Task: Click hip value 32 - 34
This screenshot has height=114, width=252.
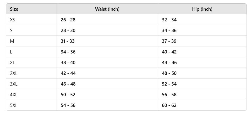Action: tap(169, 20)
